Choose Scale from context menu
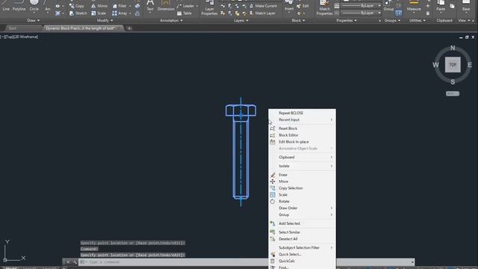 (x=302, y=194)
